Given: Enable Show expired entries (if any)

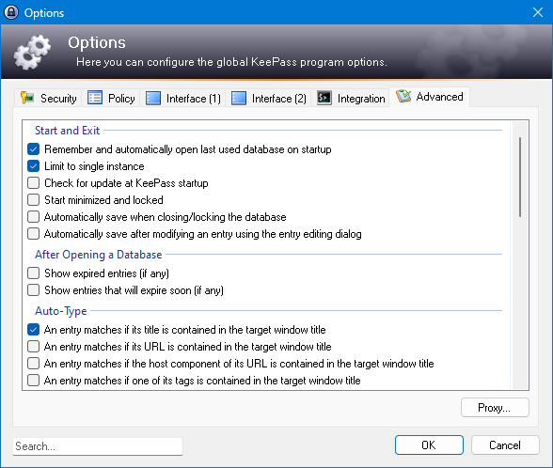Looking at the screenshot, I should tap(34, 273).
